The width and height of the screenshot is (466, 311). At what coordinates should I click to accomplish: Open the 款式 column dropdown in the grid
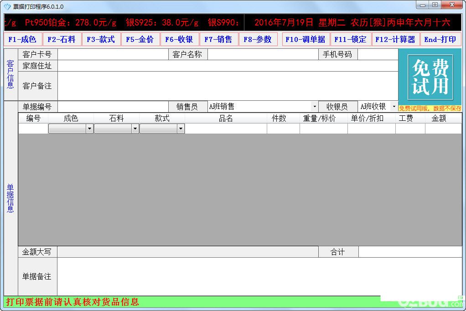coord(181,129)
